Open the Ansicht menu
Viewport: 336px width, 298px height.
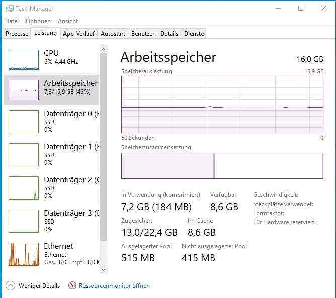(x=68, y=21)
